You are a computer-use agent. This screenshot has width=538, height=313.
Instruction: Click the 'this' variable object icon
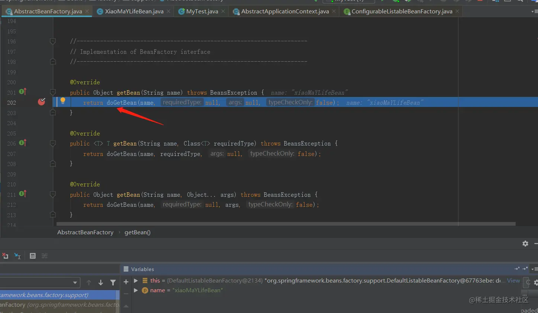click(145, 281)
